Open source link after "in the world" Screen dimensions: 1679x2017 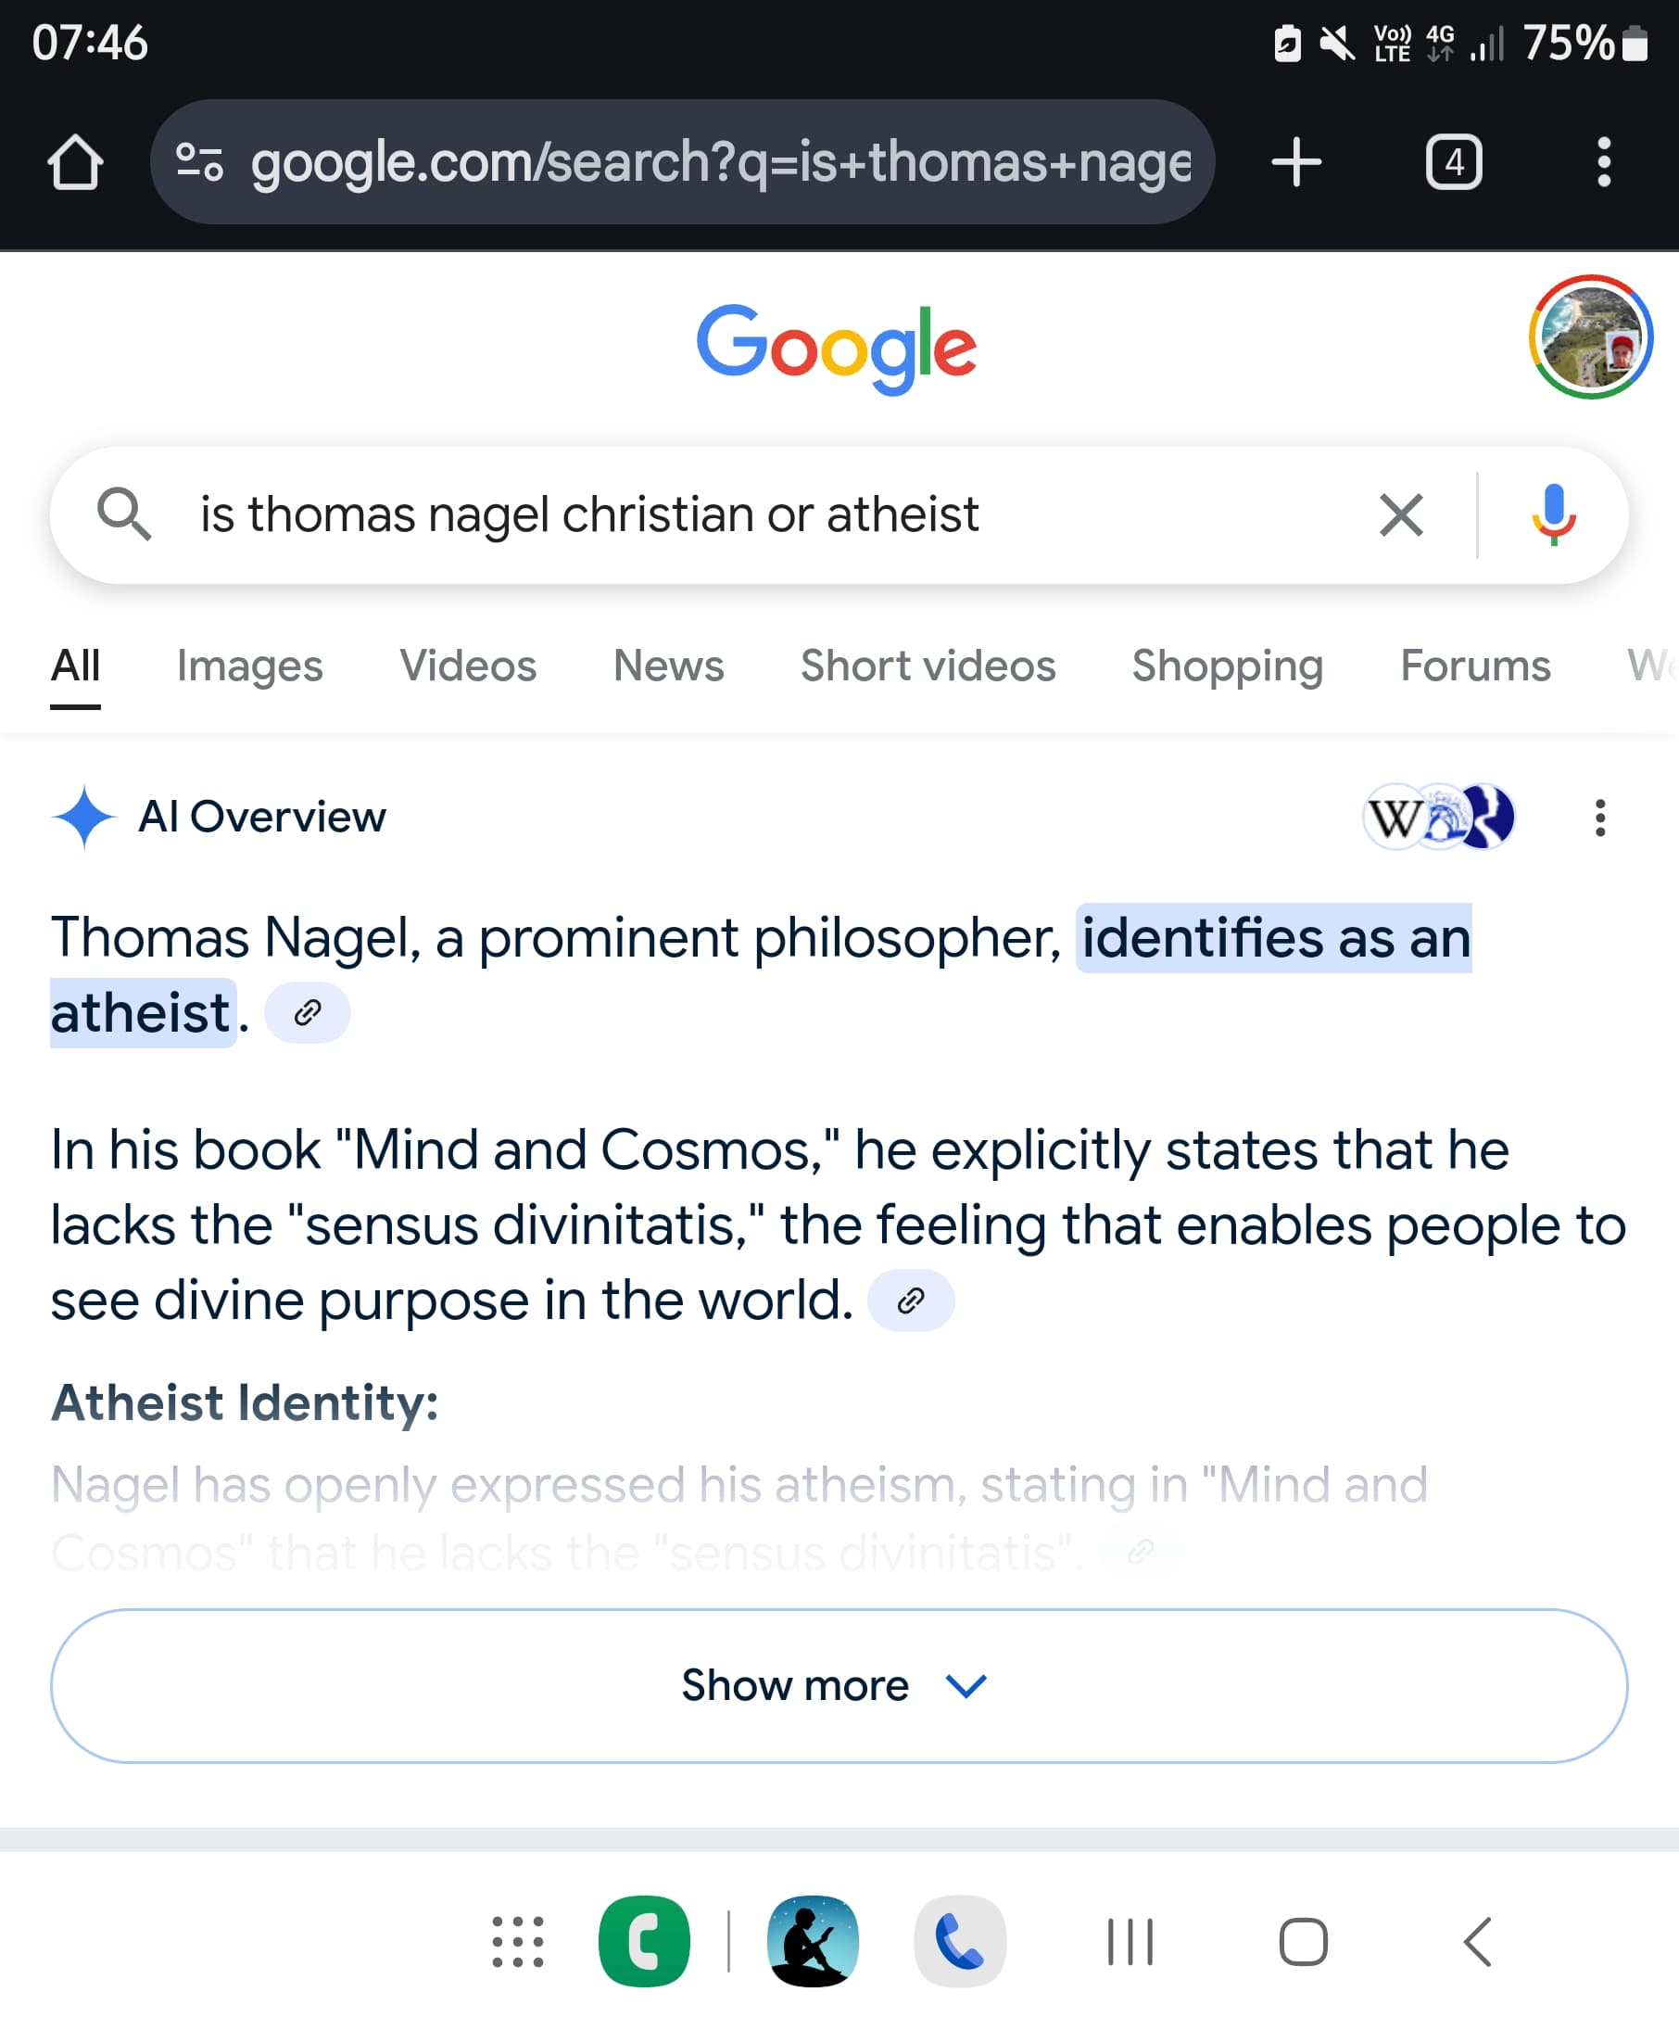point(910,1300)
